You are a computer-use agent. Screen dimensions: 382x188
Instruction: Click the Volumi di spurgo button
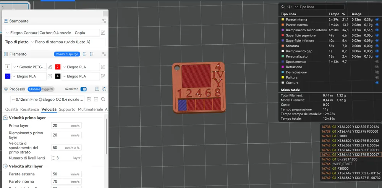67,54
